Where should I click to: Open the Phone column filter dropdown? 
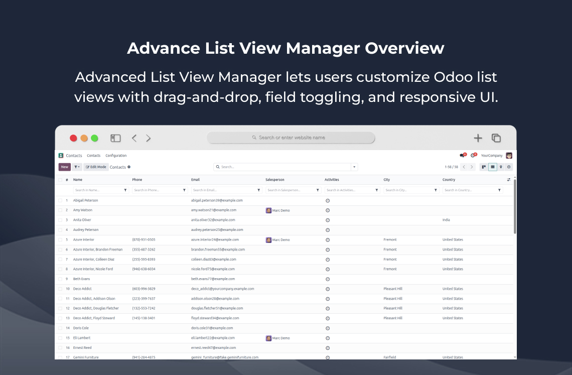pos(184,190)
